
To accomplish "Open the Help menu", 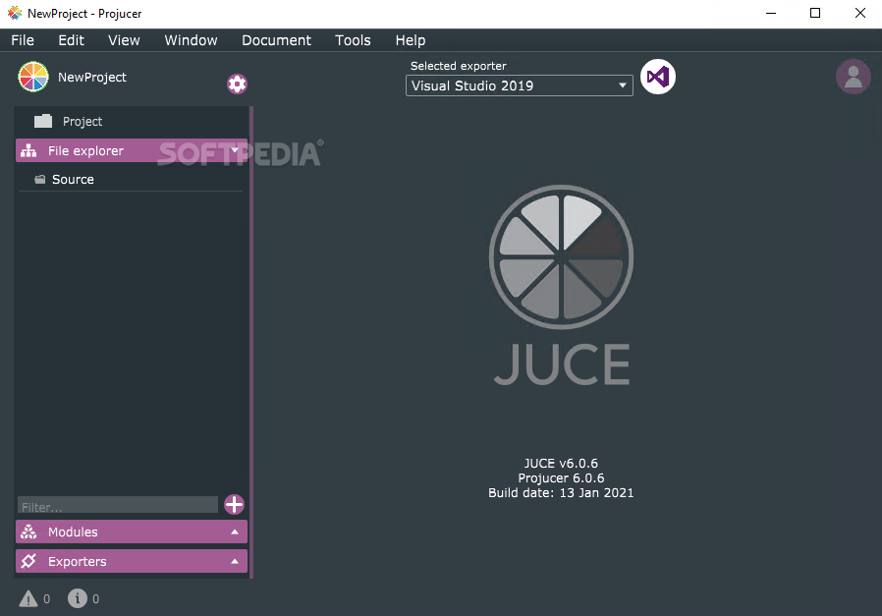I will point(411,40).
